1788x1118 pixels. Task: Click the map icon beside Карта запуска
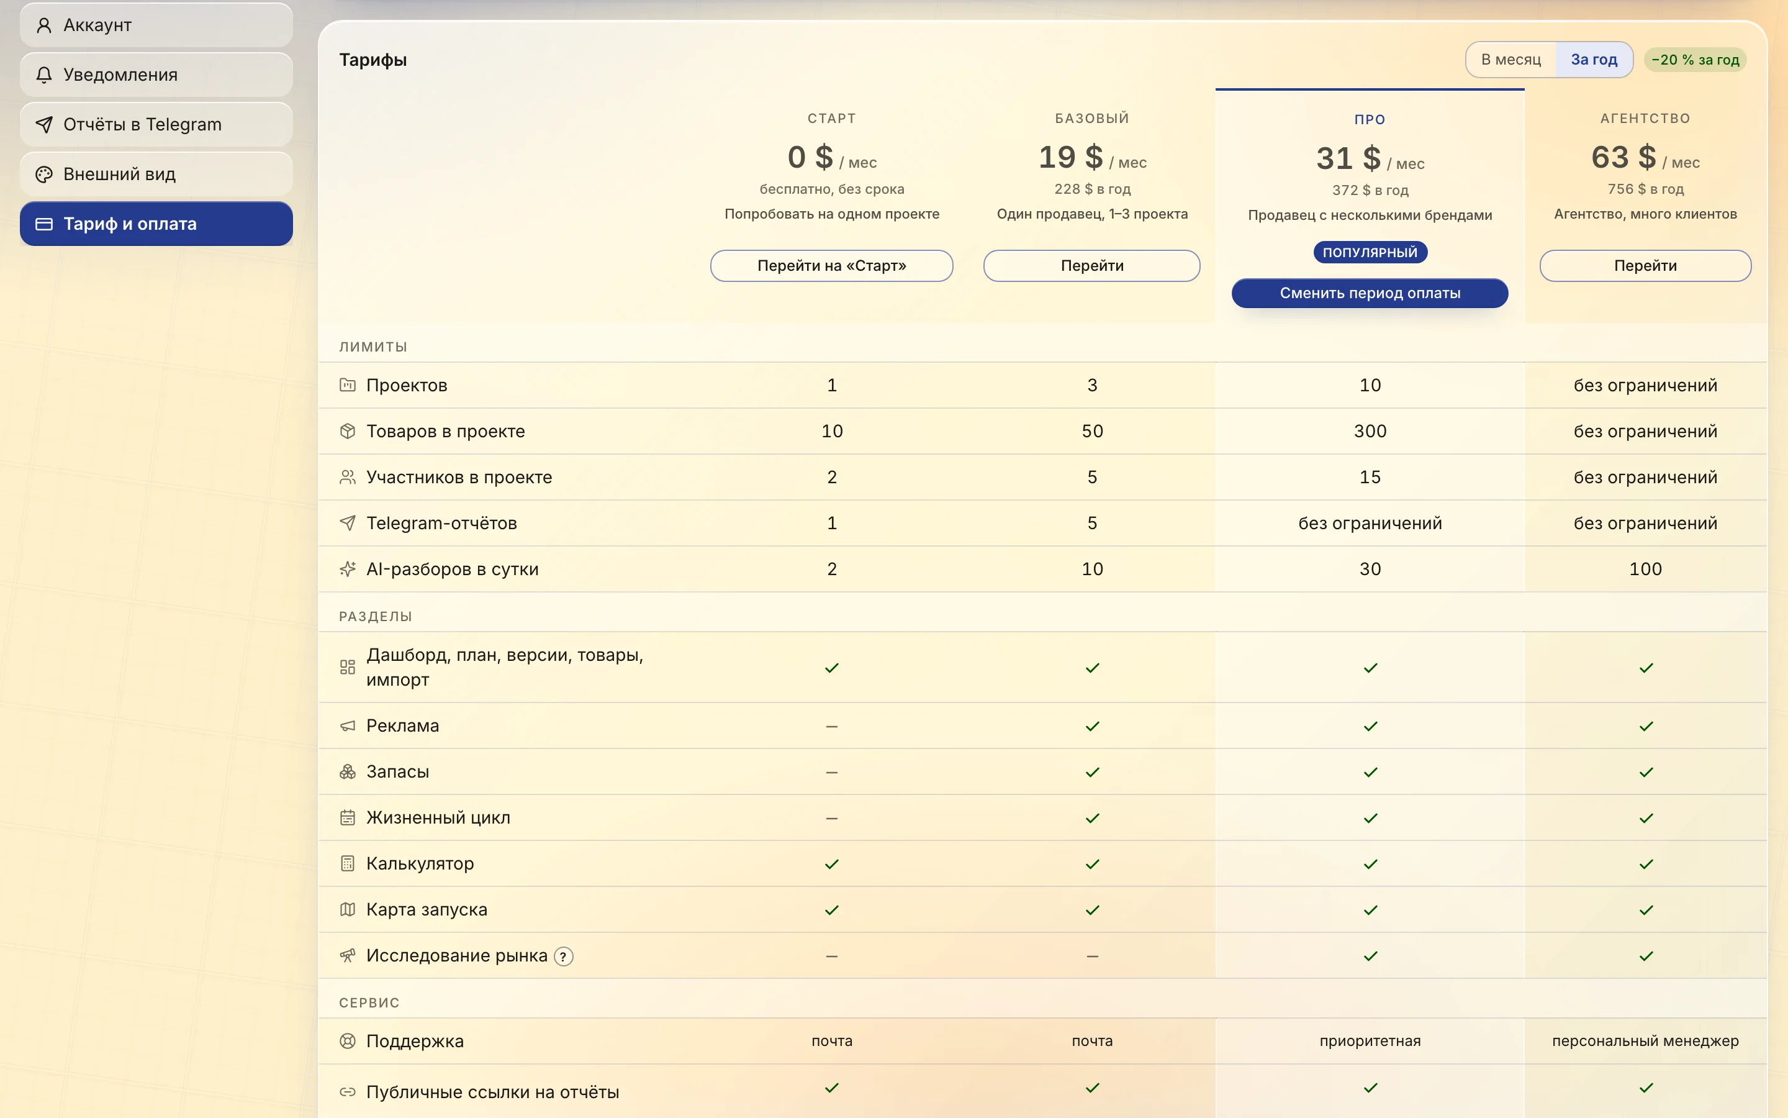click(x=347, y=909)
